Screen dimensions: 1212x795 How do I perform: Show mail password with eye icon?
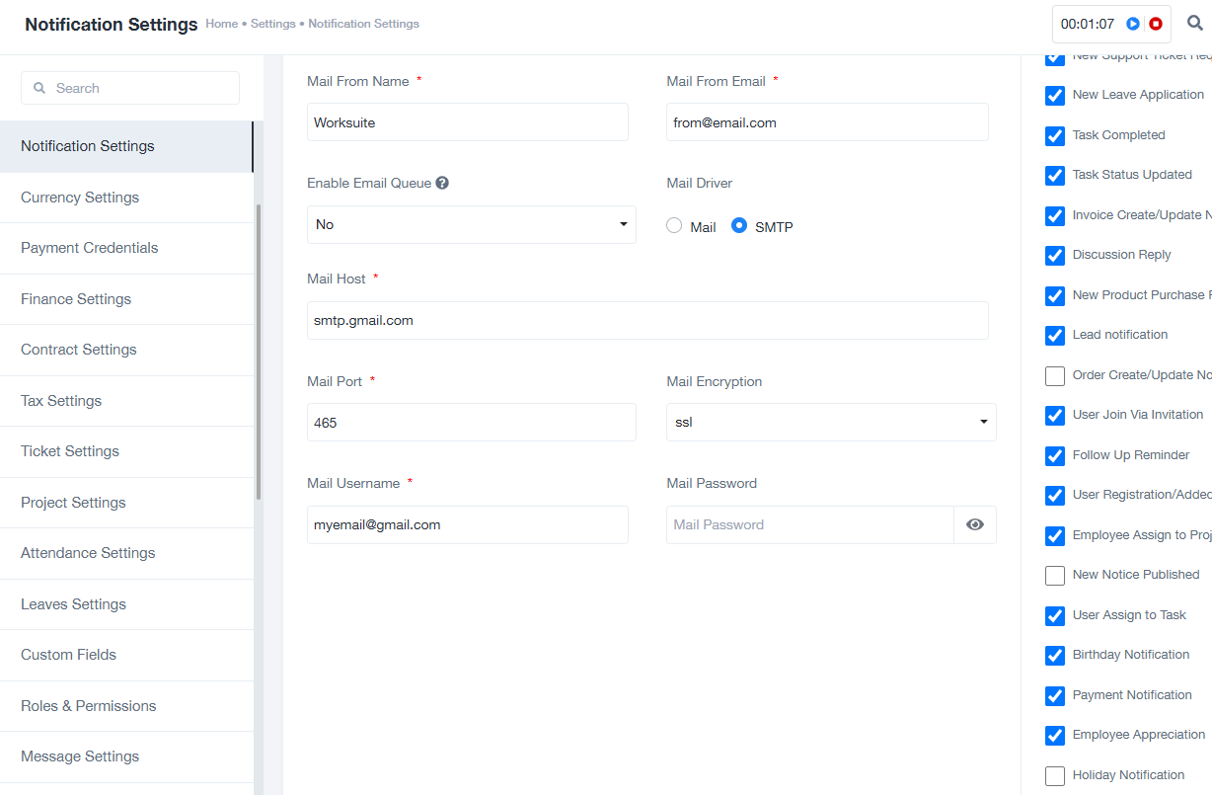(975, 524)
